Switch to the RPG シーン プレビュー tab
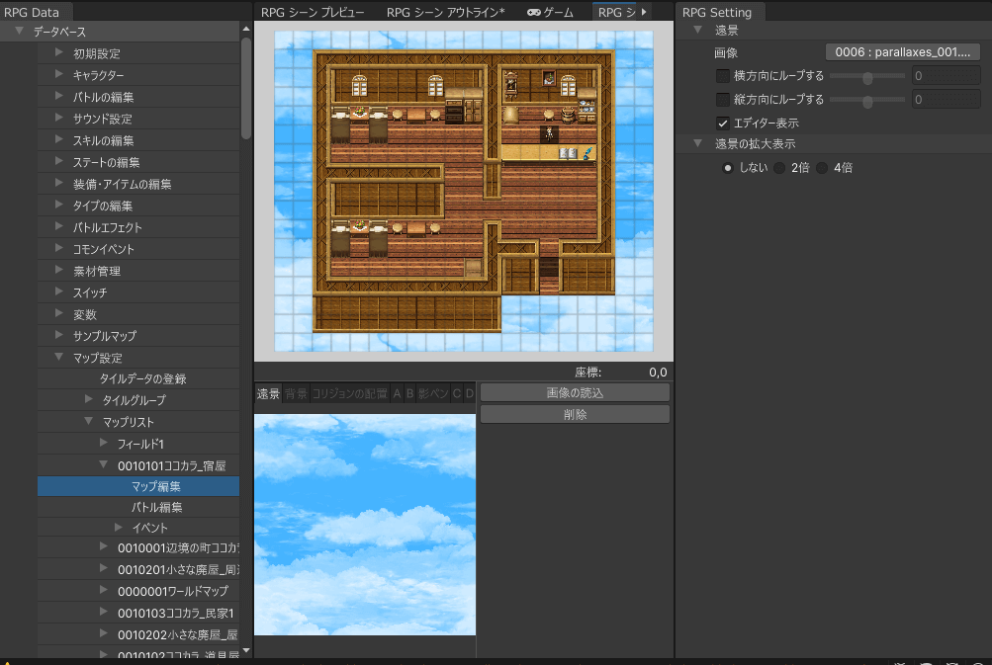Image resolution: width=992 pixels, height=665 pixels. [x=313, y=13]
